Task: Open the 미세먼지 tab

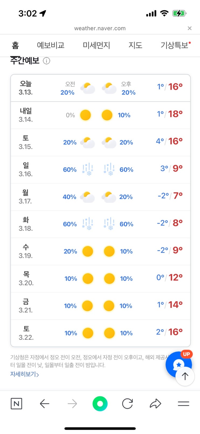Action: (x=96, y=45)
